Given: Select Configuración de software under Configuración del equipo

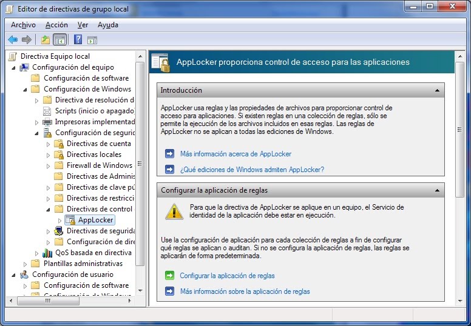Looking at the screenshot, I should click(86, 78).
